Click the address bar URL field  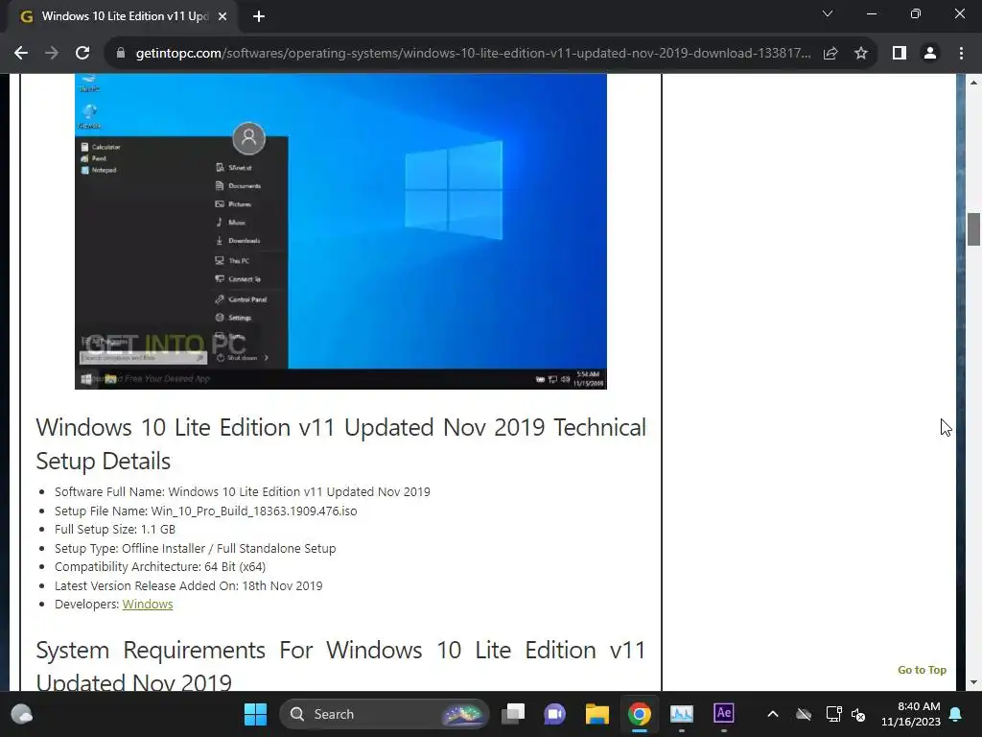(473, 54)
